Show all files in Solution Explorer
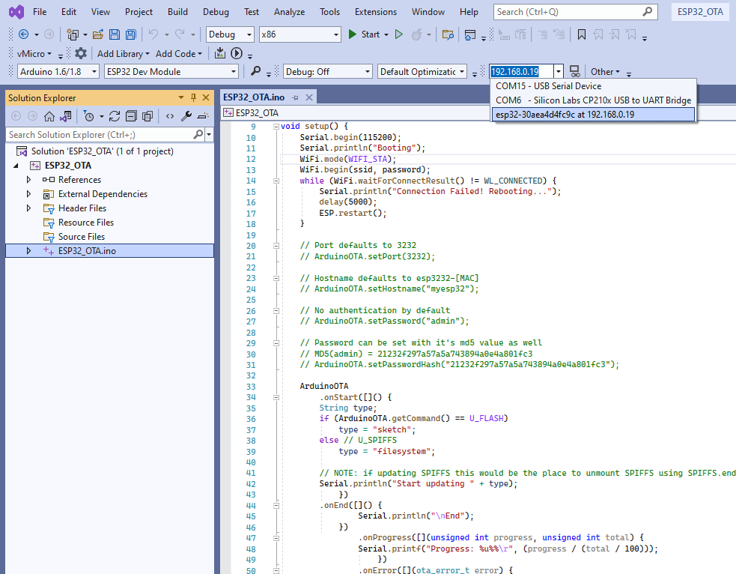This screenshot has height=574, width=736. coord(147,116)
